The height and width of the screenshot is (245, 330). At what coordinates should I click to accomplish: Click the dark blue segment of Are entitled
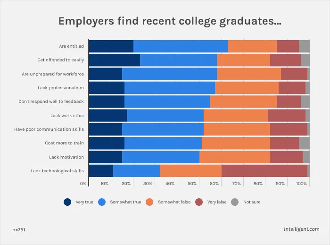pyautogui.click(x=111, y=46)
